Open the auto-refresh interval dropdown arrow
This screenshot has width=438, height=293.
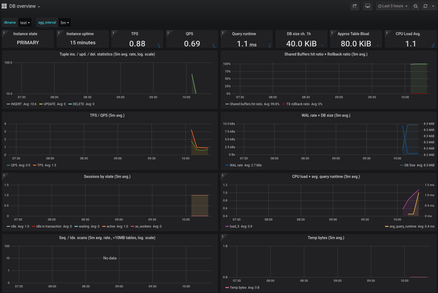click(433, 6)
